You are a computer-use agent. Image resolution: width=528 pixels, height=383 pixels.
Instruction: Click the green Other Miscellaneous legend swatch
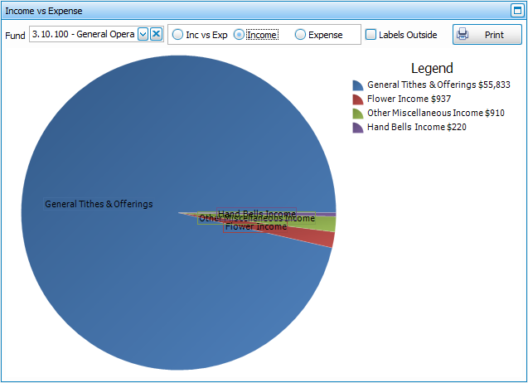[357, 114]
